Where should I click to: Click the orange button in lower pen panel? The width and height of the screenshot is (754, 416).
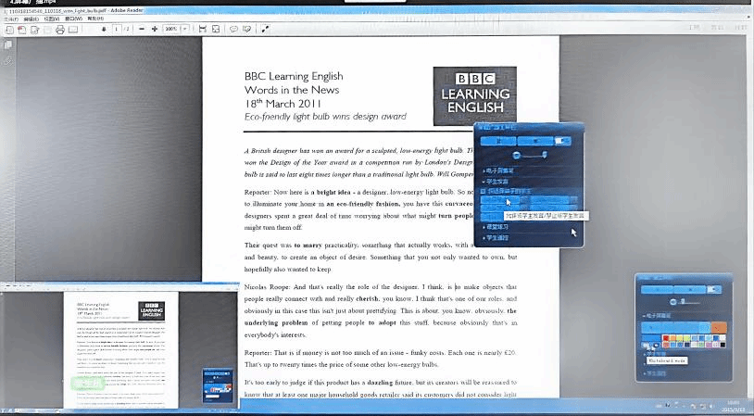point(718,327)
